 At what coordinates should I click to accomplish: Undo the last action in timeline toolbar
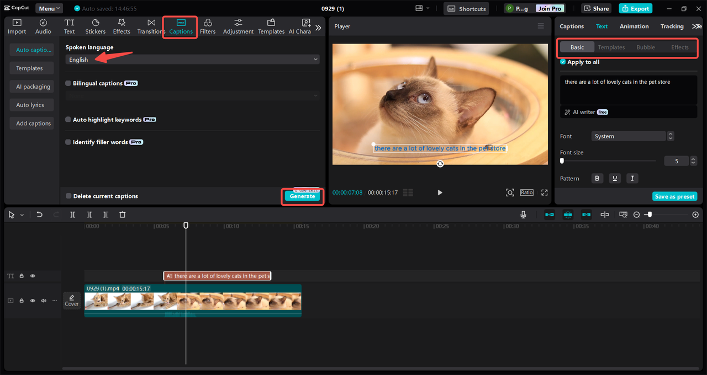[39, 215]
